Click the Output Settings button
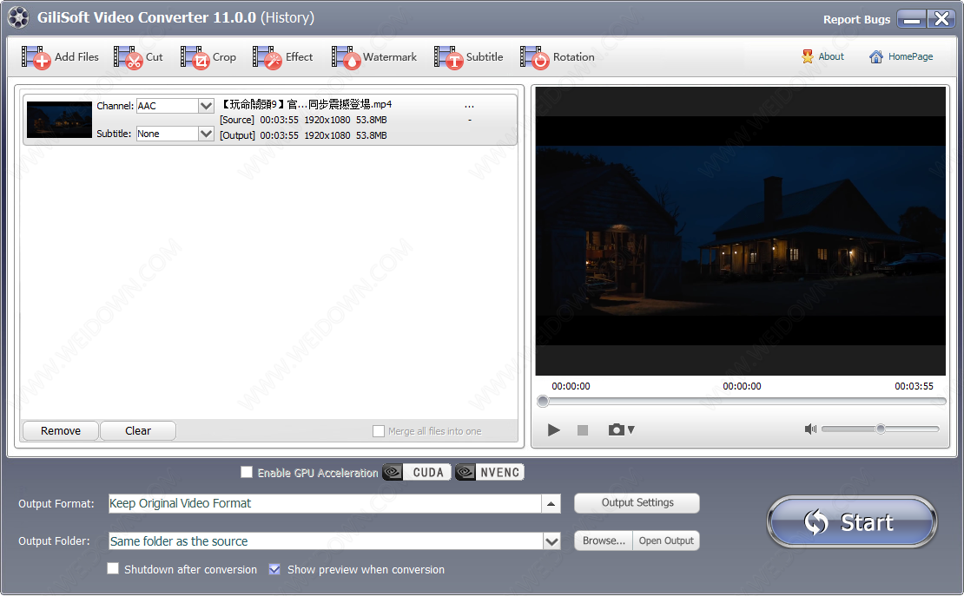Viewport: 964px width, 596px height. coord(637,502)
